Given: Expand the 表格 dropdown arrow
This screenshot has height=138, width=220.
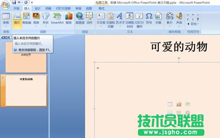Looking at the screenshot, I should 6,26.
